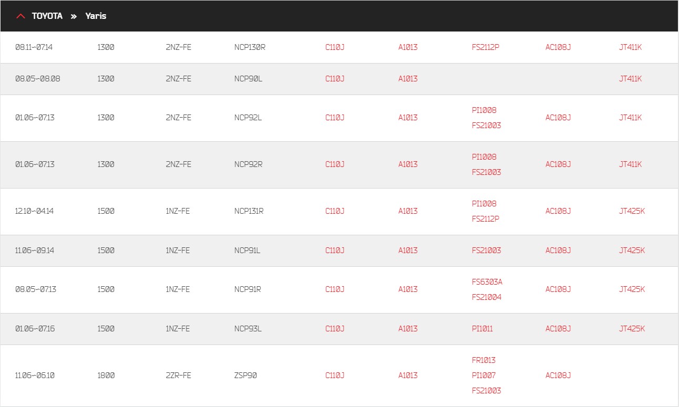Open JT425K link in NCP91L row

tap(632, 251)
